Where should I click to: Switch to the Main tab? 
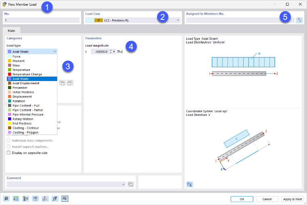click(x=11, y=31)
